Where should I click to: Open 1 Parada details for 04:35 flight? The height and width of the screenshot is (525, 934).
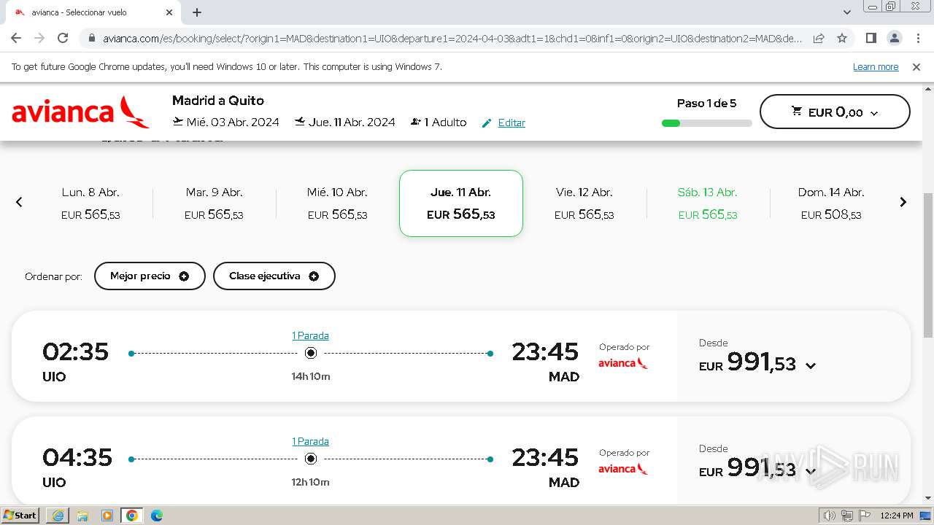[310, 441]
